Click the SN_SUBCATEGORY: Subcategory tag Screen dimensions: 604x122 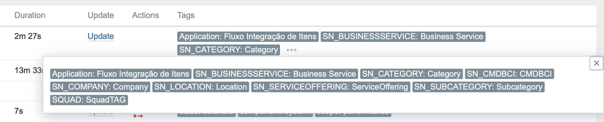coord(478,87)
